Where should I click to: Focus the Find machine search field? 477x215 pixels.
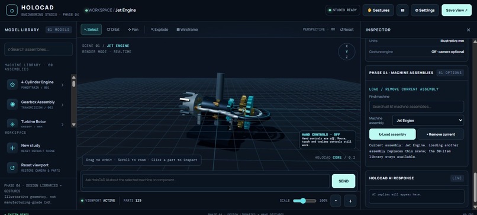[x=417, y=107]
